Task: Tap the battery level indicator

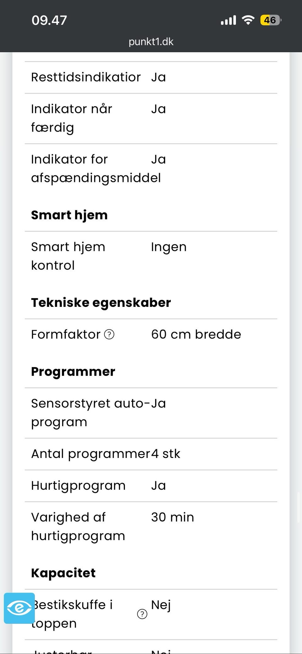Action: coord(271,20)
